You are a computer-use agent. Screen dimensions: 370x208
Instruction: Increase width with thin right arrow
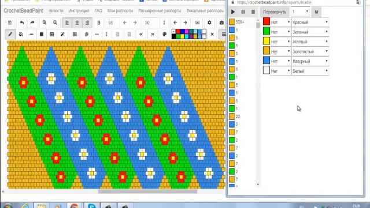click(135, 23)
